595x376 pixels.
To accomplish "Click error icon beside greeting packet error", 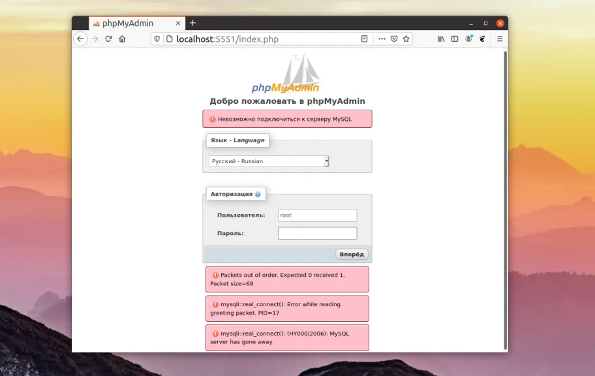I will 215,304.
